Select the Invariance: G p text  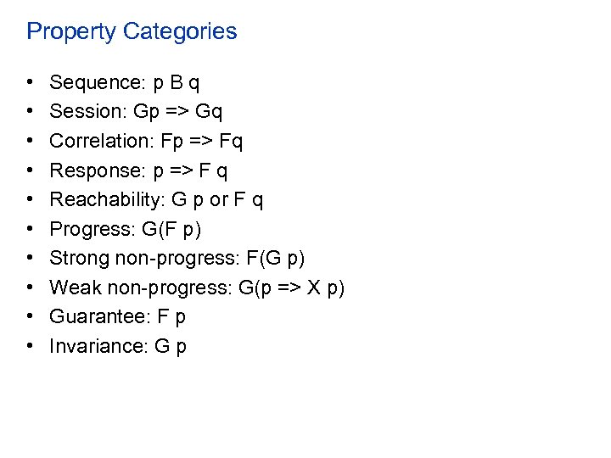pos(118,346)
